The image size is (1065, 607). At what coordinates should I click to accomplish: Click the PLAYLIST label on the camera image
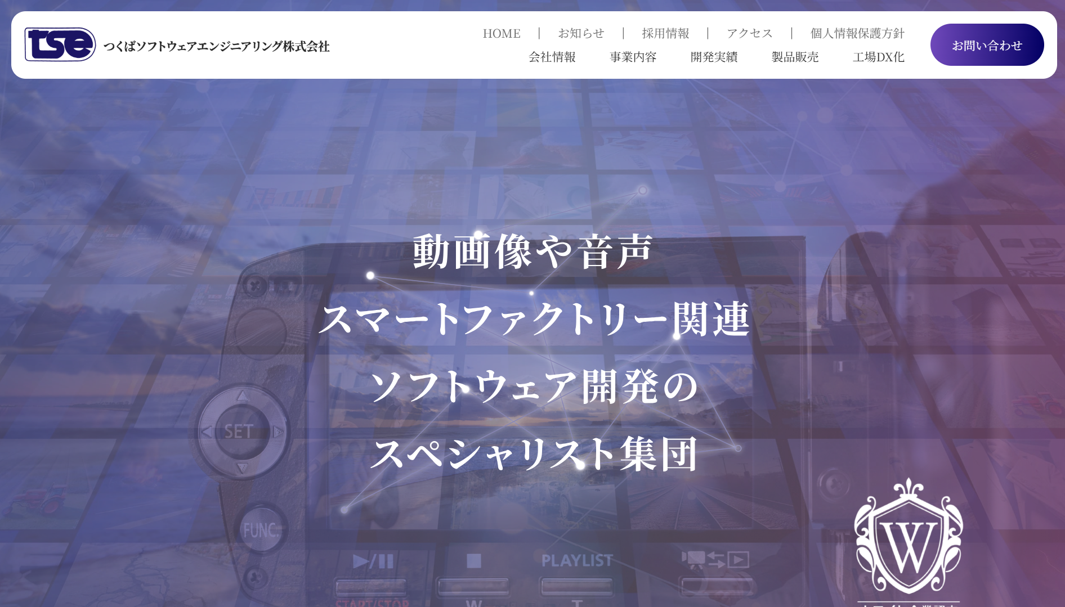(x=576, y=560)
